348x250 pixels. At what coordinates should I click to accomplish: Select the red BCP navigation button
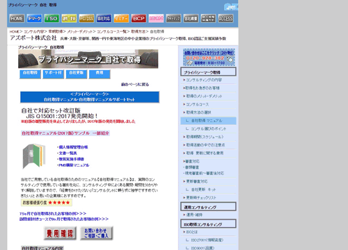pyautogui.click(x=139, y=19)
